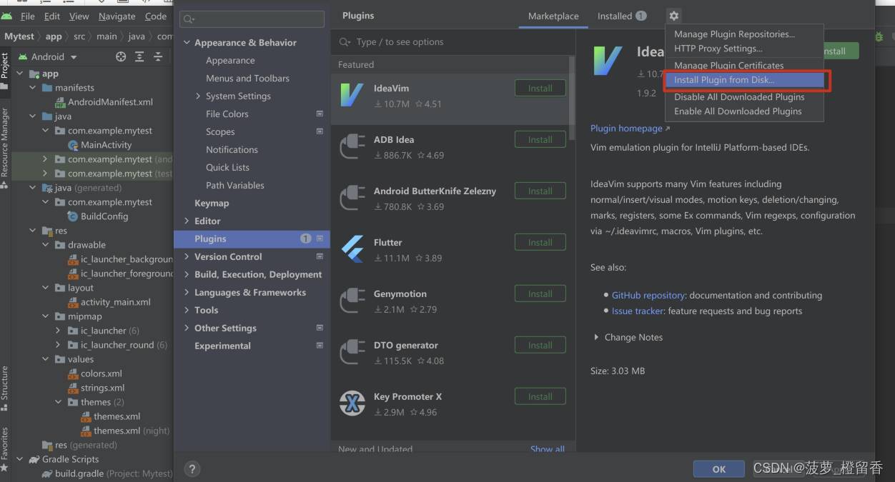This screenshot has width=895, height=482.
Task: Click the Key Promoter X icon
Action: click(x=352, y=403)
